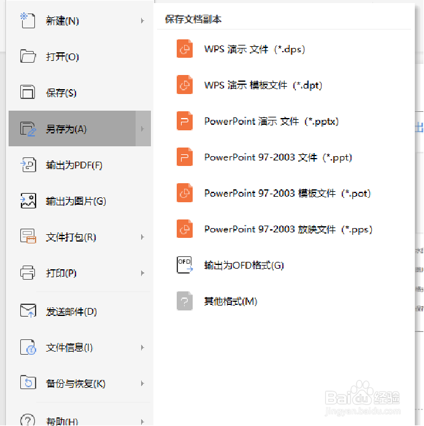424x426 pixels.
Task: Select 输出为OFD格式(G) option
Action: 244,265
